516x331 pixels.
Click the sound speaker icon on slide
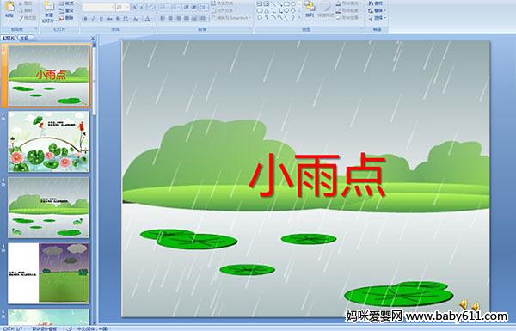tap(464, 303)
